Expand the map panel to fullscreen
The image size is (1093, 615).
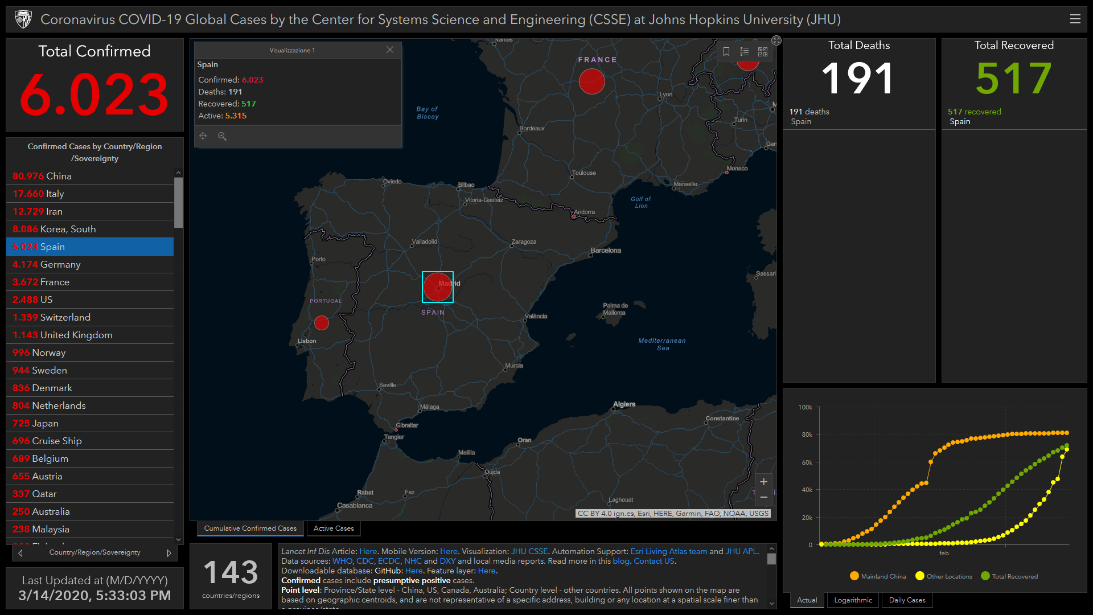776,40
